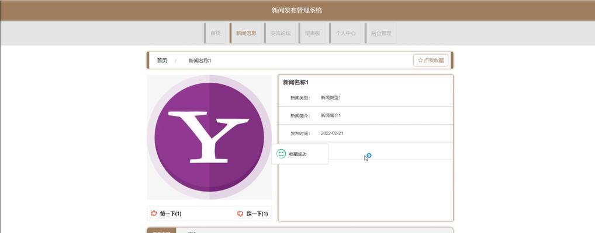The height and width of the screenshot is (233, 595).
Task: Click the 新闻类型: label
Action: pos(300,98)
